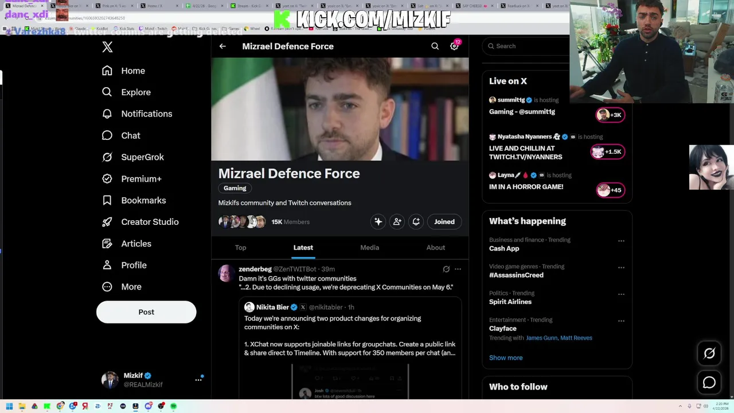Screen dimensions: 734x413
Task: Toggle the Joined membership button
Action: tap(444, 221)
